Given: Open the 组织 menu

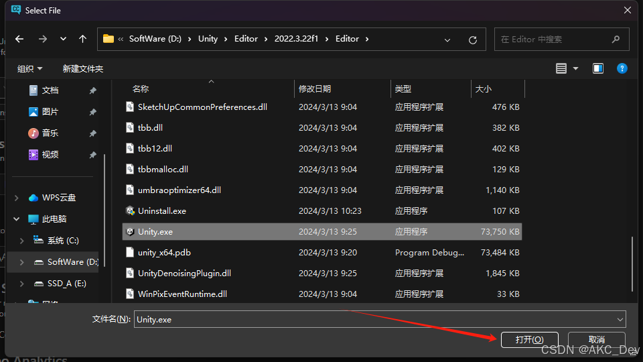Looking at the screenshot, I should pyautogui.click(x=29, y=68).
